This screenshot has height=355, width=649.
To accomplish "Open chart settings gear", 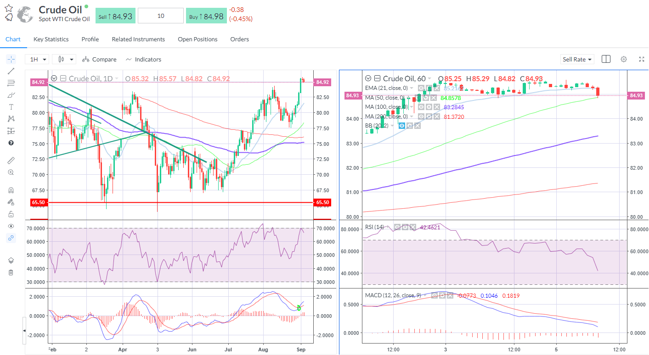I will pos(624,59).
